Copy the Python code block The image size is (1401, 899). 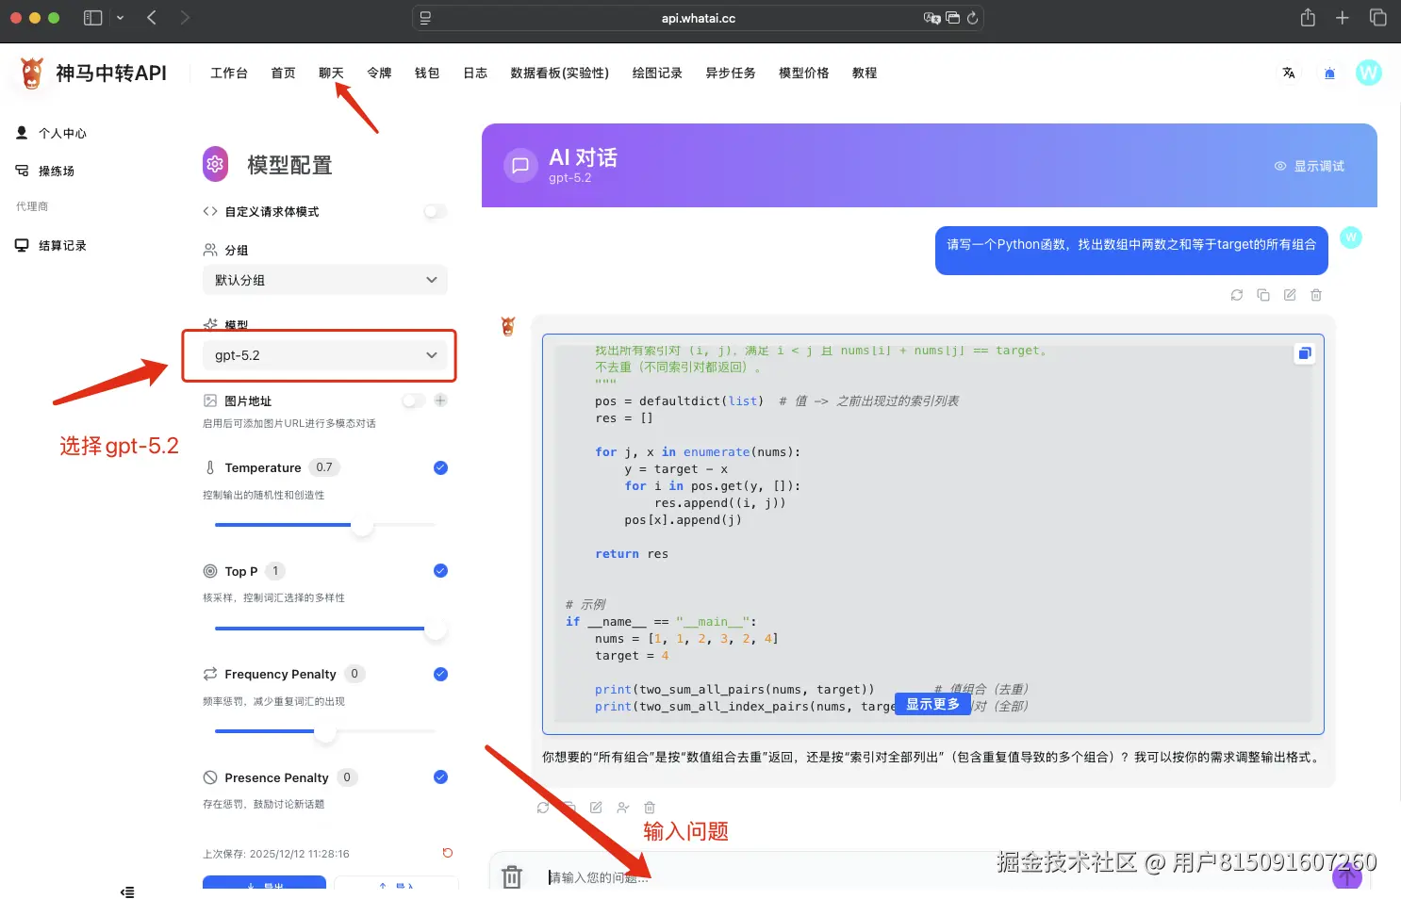pos(1304,353)
